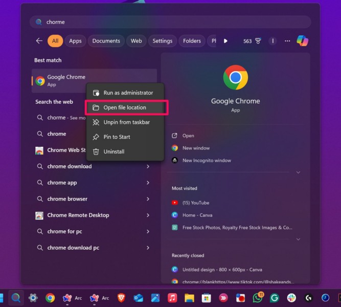This screenshot has width=341, height=307.
Task: Switch to the Folders filter tab
Action: 192,41
